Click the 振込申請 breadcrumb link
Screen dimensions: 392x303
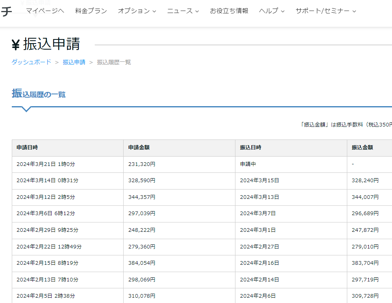[x=74, y=62]
